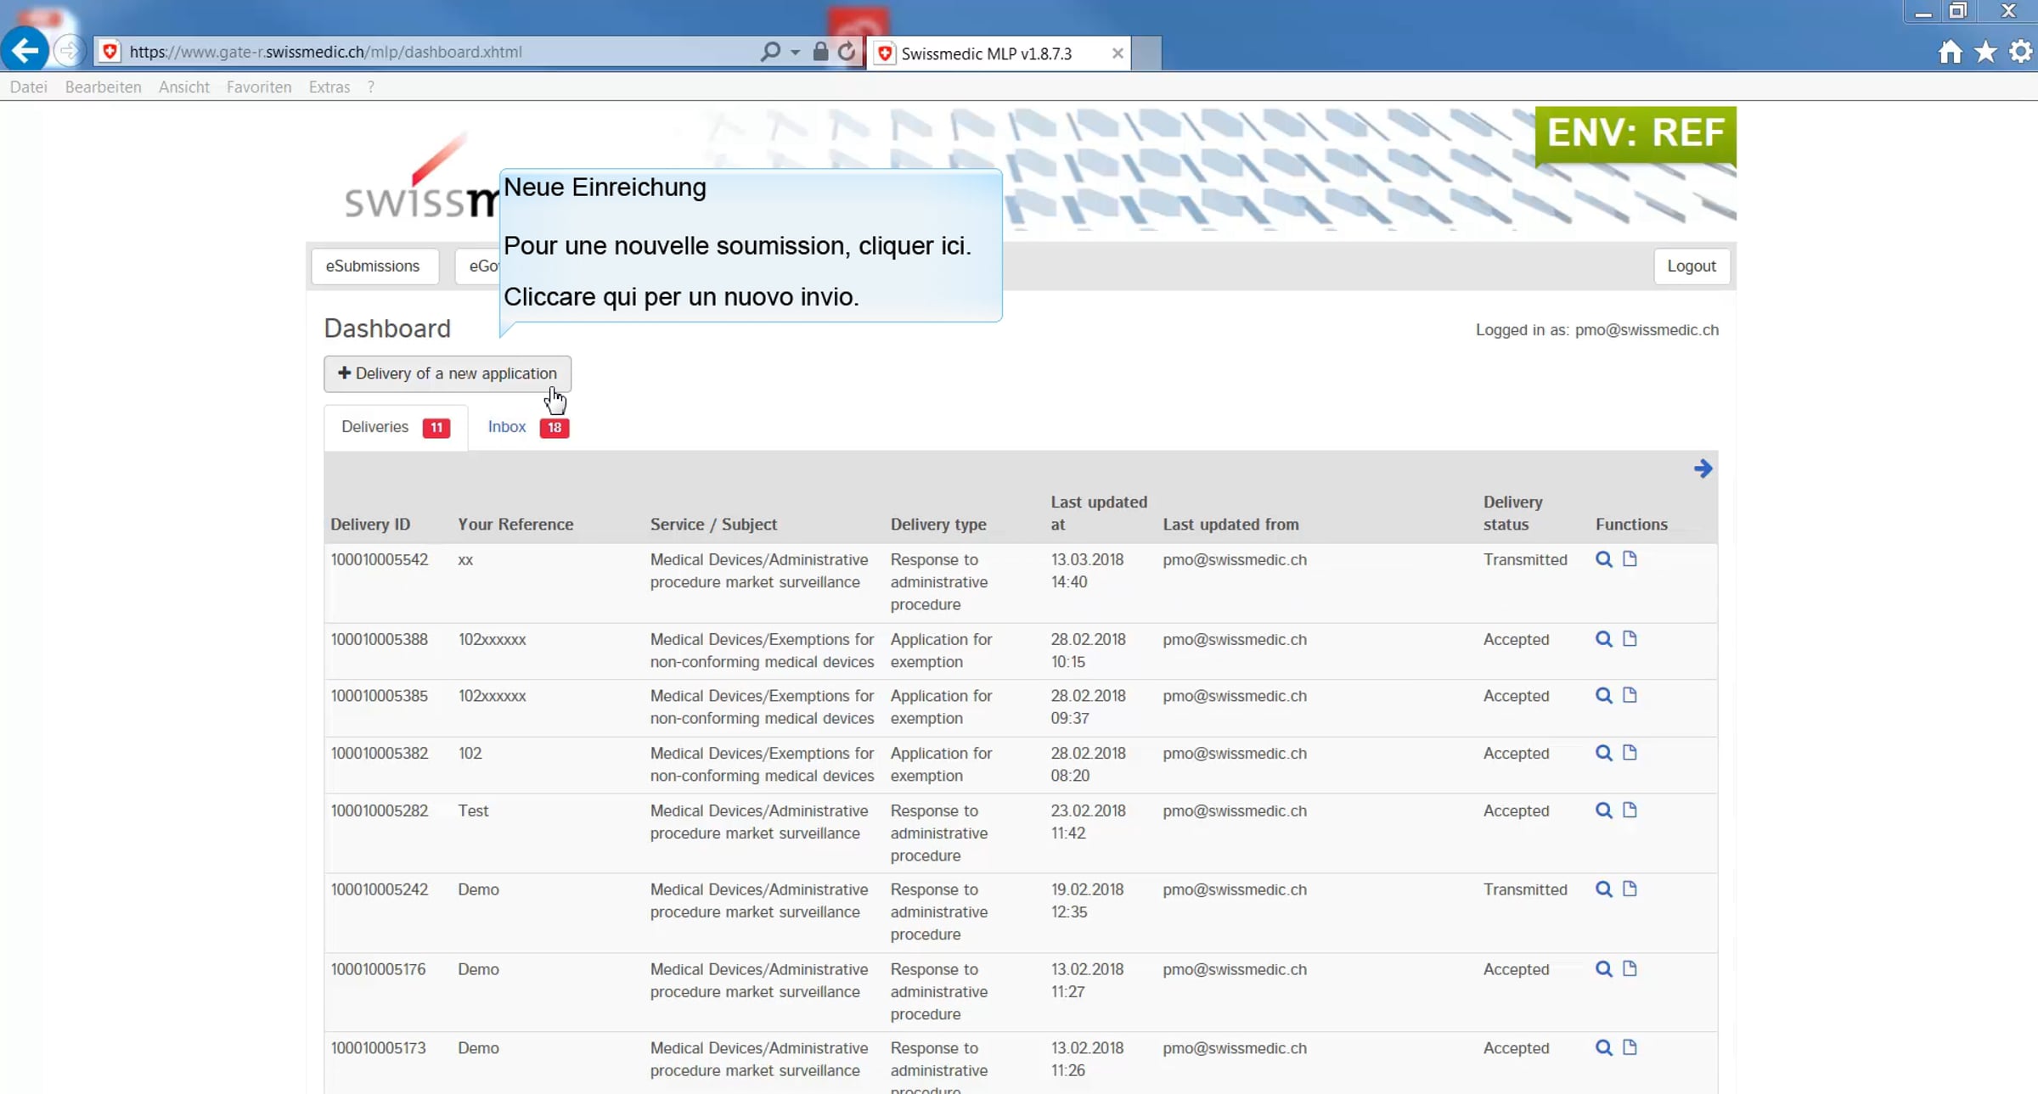Open the Bearbeiten menu

(103, 87)
